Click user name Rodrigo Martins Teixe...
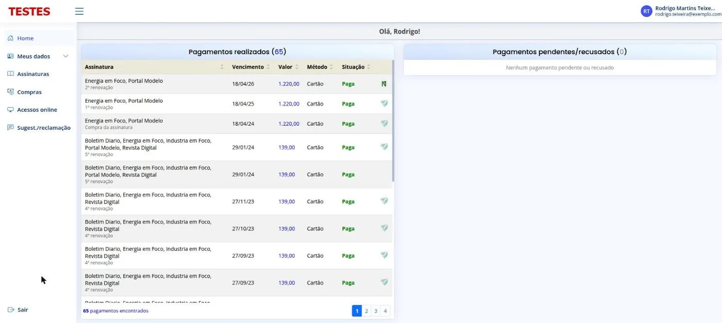 (x=685, y=8)
